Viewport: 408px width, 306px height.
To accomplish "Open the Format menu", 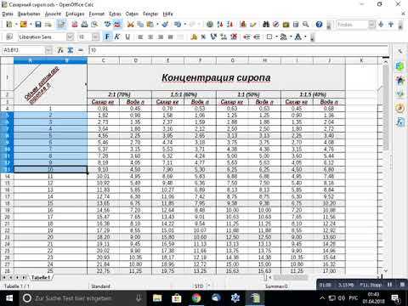I will click(97, 14).
